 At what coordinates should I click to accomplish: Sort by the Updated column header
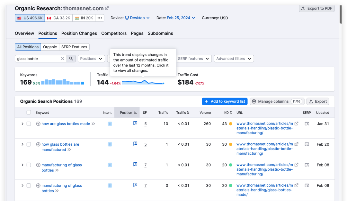coord(323,113)
